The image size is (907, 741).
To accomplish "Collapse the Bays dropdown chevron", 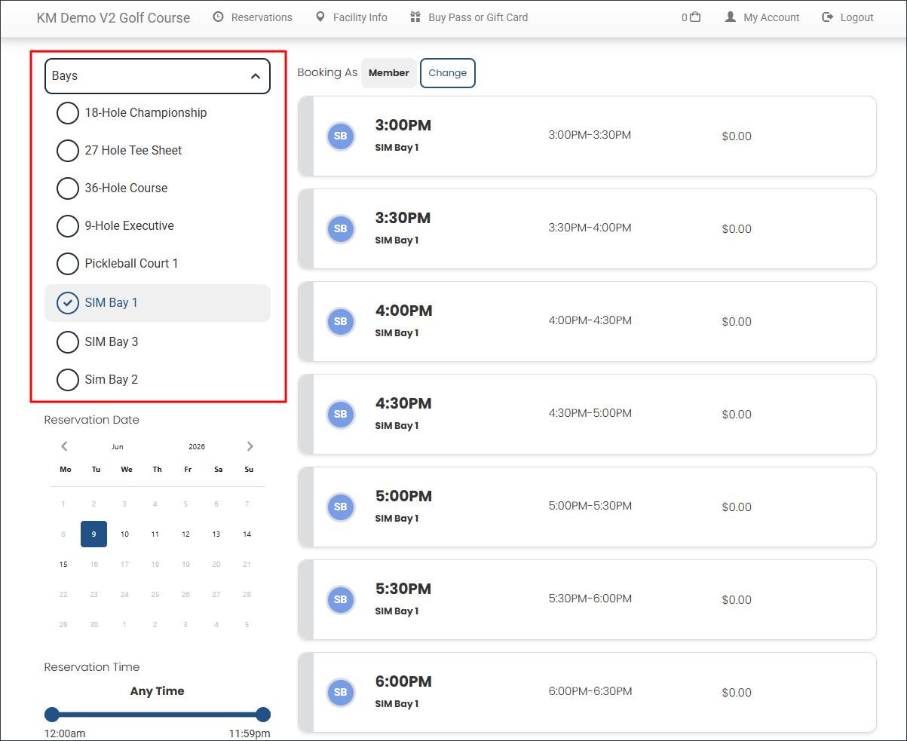I will (256, 76).
